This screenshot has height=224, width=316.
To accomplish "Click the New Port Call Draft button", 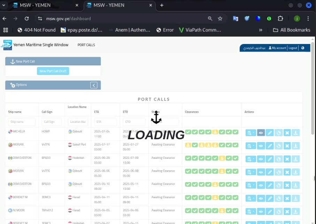I will [x=53, y=71].
